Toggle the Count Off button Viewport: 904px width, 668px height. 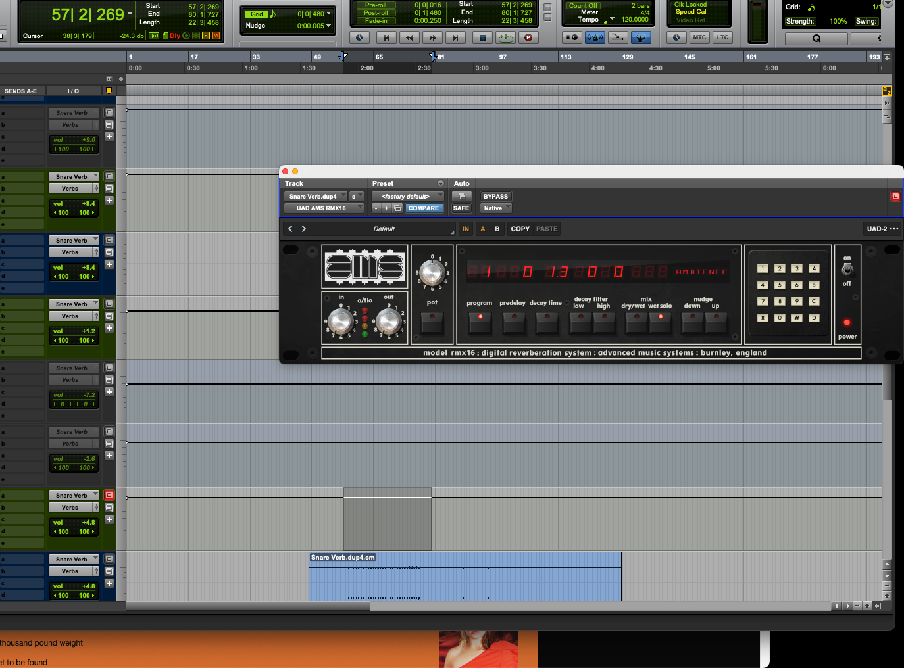coord(583,5)
